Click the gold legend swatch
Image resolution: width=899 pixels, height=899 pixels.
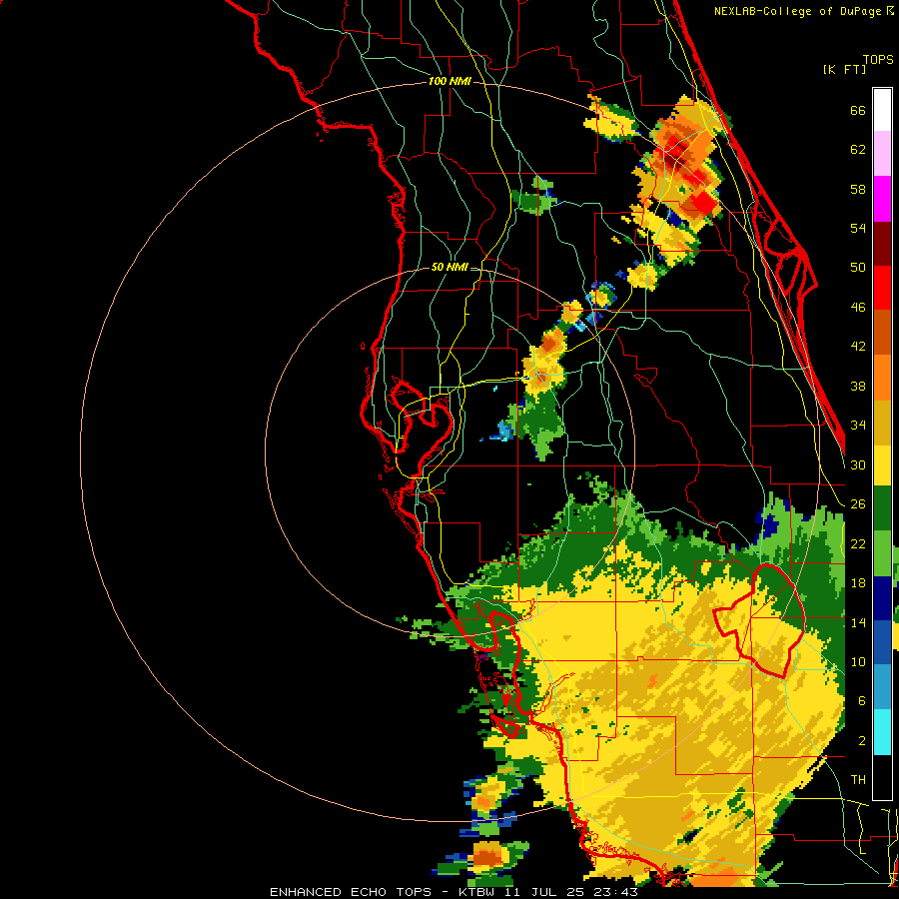[x=882, y=423]
